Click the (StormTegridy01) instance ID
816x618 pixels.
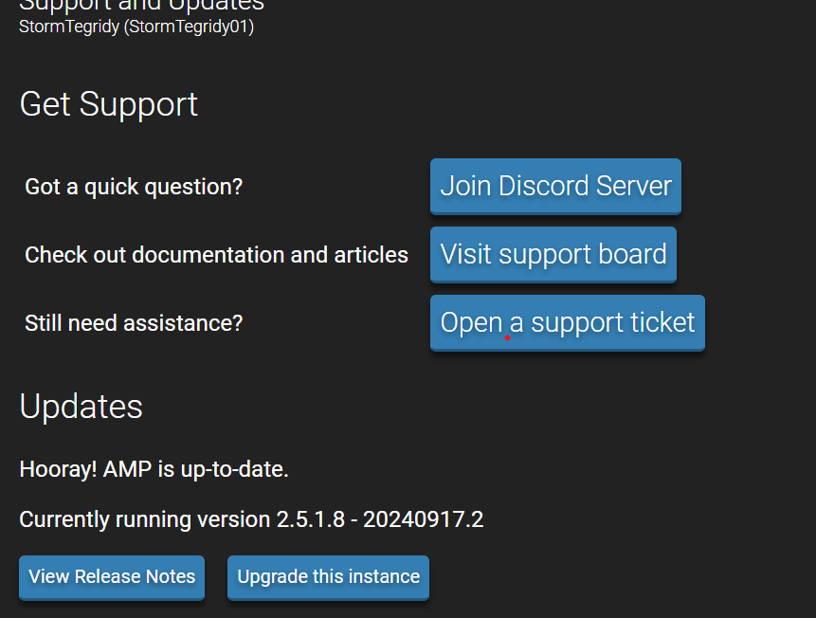(189, 27)
